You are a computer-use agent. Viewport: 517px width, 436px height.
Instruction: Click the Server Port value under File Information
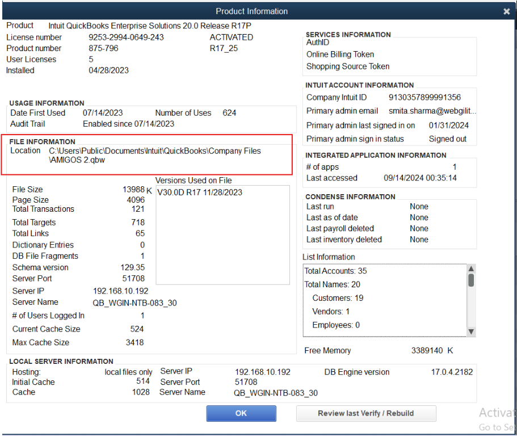coord(133,279)
